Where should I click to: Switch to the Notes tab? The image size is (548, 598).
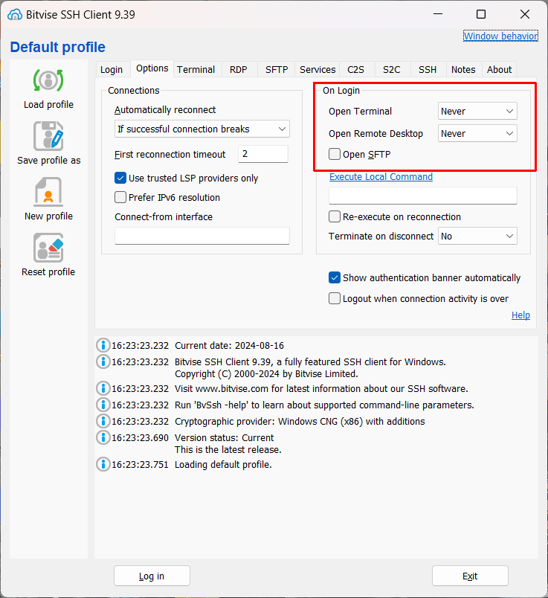(463, 69)
